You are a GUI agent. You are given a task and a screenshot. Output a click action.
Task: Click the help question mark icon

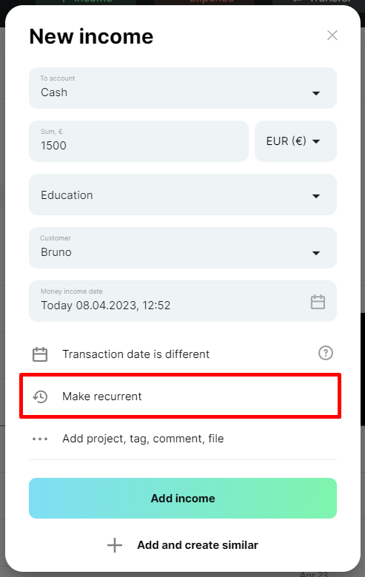click(326, 353)
